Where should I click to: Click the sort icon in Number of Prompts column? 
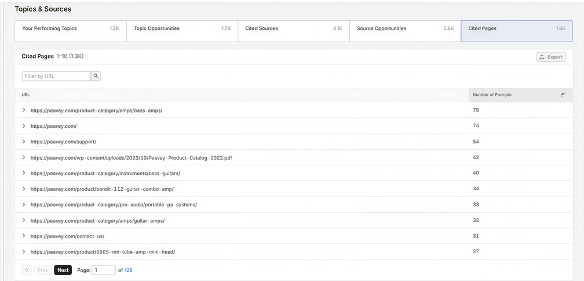click(x=563, y=95)
